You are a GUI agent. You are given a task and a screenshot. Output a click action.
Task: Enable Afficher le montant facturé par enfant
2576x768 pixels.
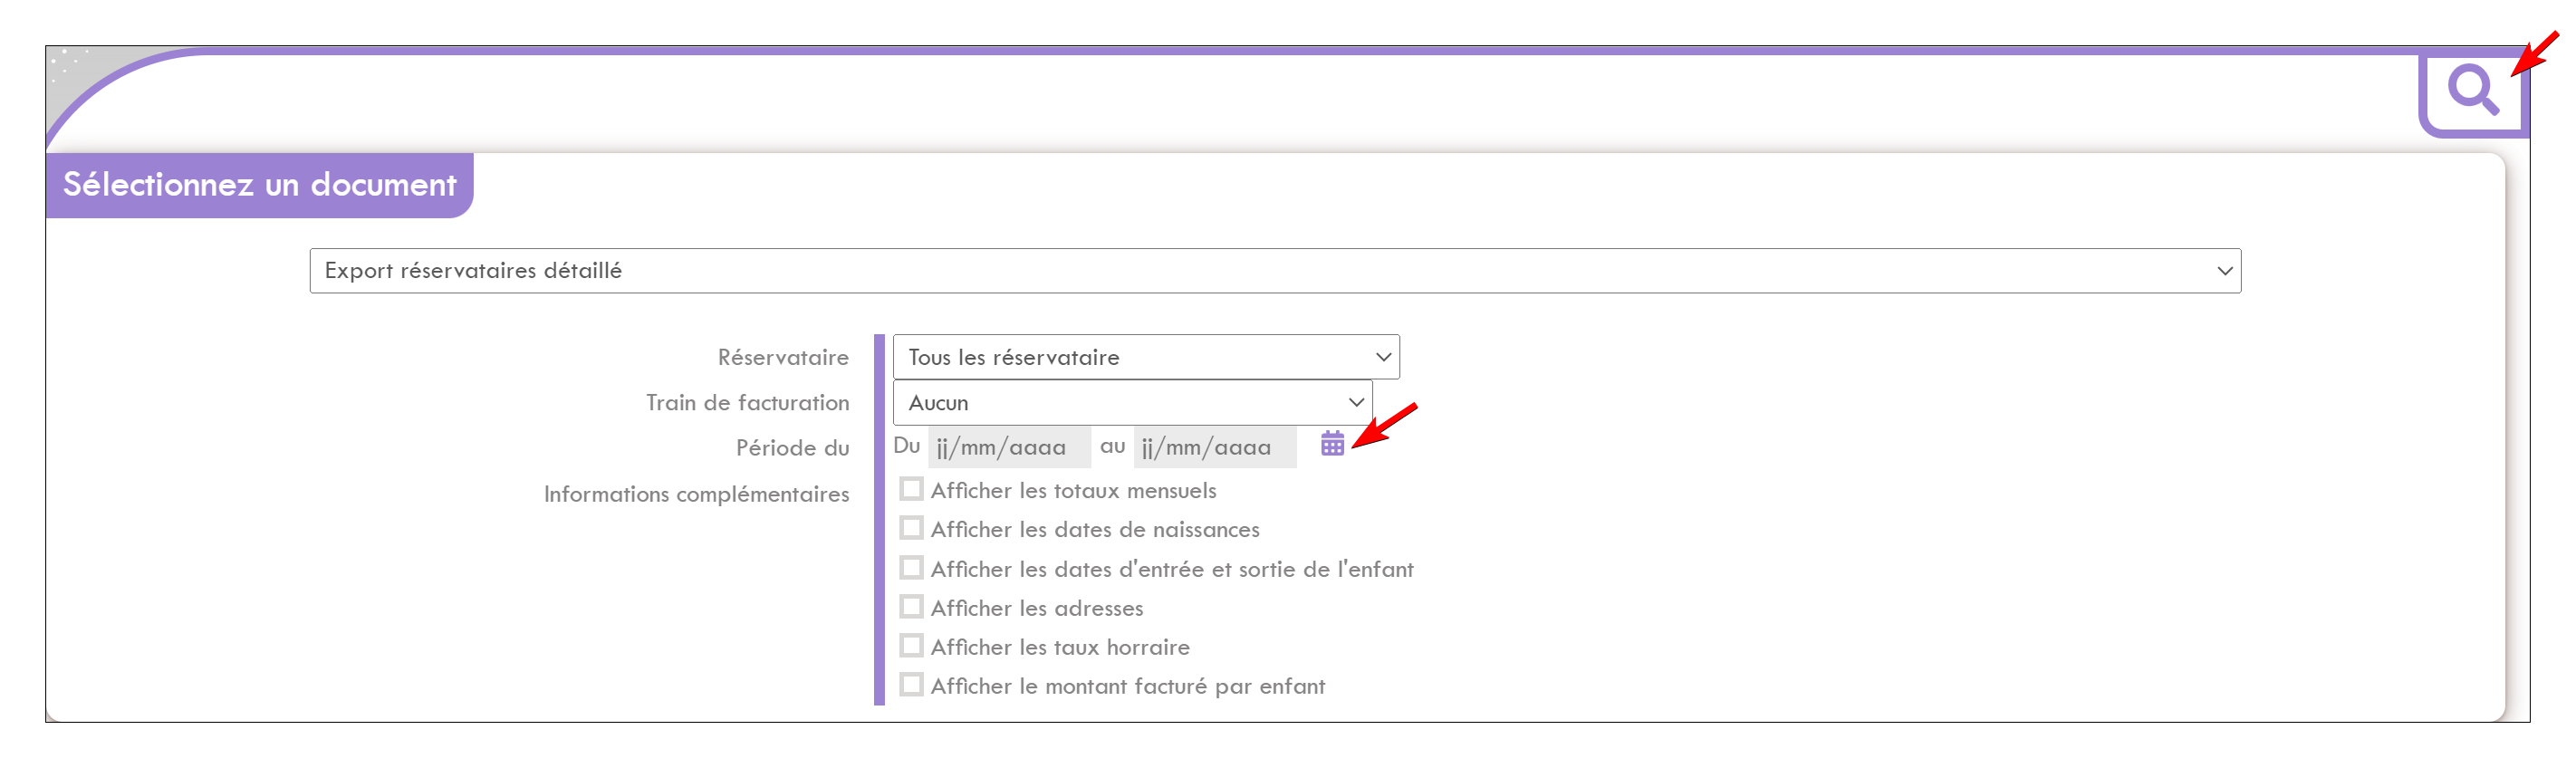coord(911,685)
